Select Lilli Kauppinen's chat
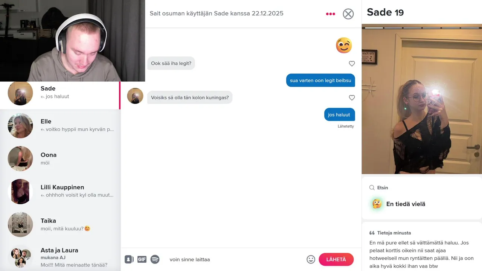 pos(60,192)
